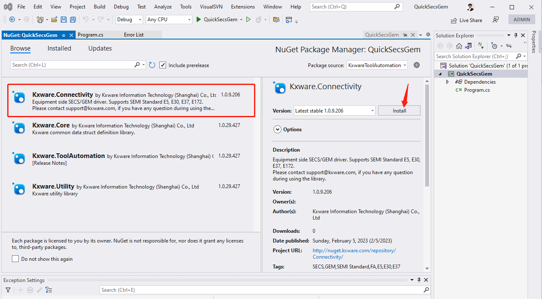Collapse the QuickSecsGem project node
542x299 pixels.
440,74
